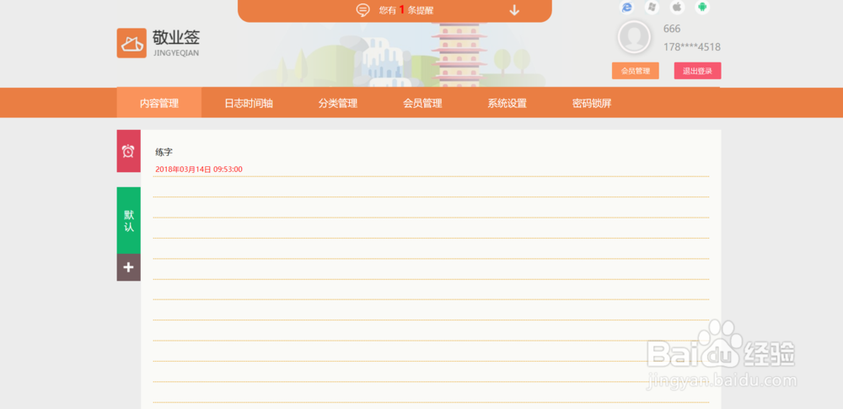The height and width of the screenshot is (409, 843).
Task: Open the 日志时间轴 tab
Action: 249,104
